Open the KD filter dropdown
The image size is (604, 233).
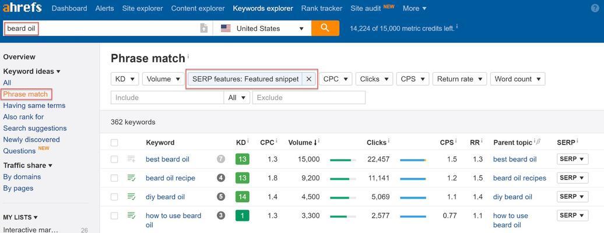[125, 79]
